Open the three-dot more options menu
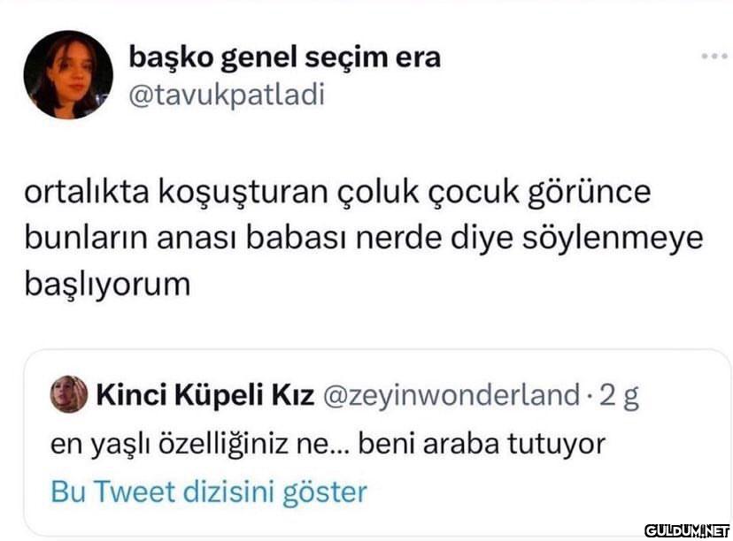 click(713, 57)
